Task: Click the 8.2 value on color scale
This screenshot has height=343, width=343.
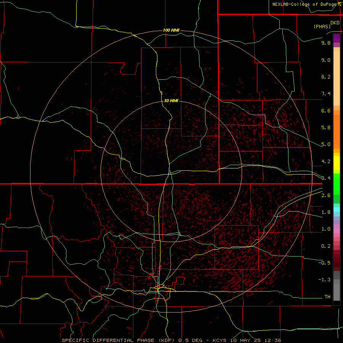Action: 326,77
